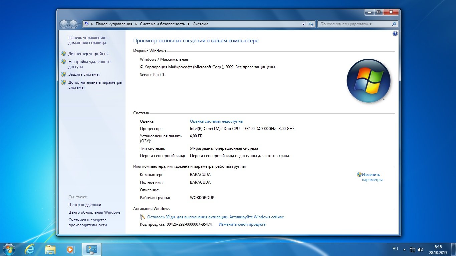Screen dimensions: 456x256
Task: Expand arrow after 'Система и безопасность' breadcrumb
Action: click(189, 24)
